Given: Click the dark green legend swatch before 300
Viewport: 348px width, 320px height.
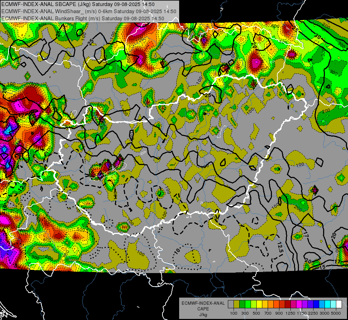Looking at the screenshot, I should click(242, 304).
